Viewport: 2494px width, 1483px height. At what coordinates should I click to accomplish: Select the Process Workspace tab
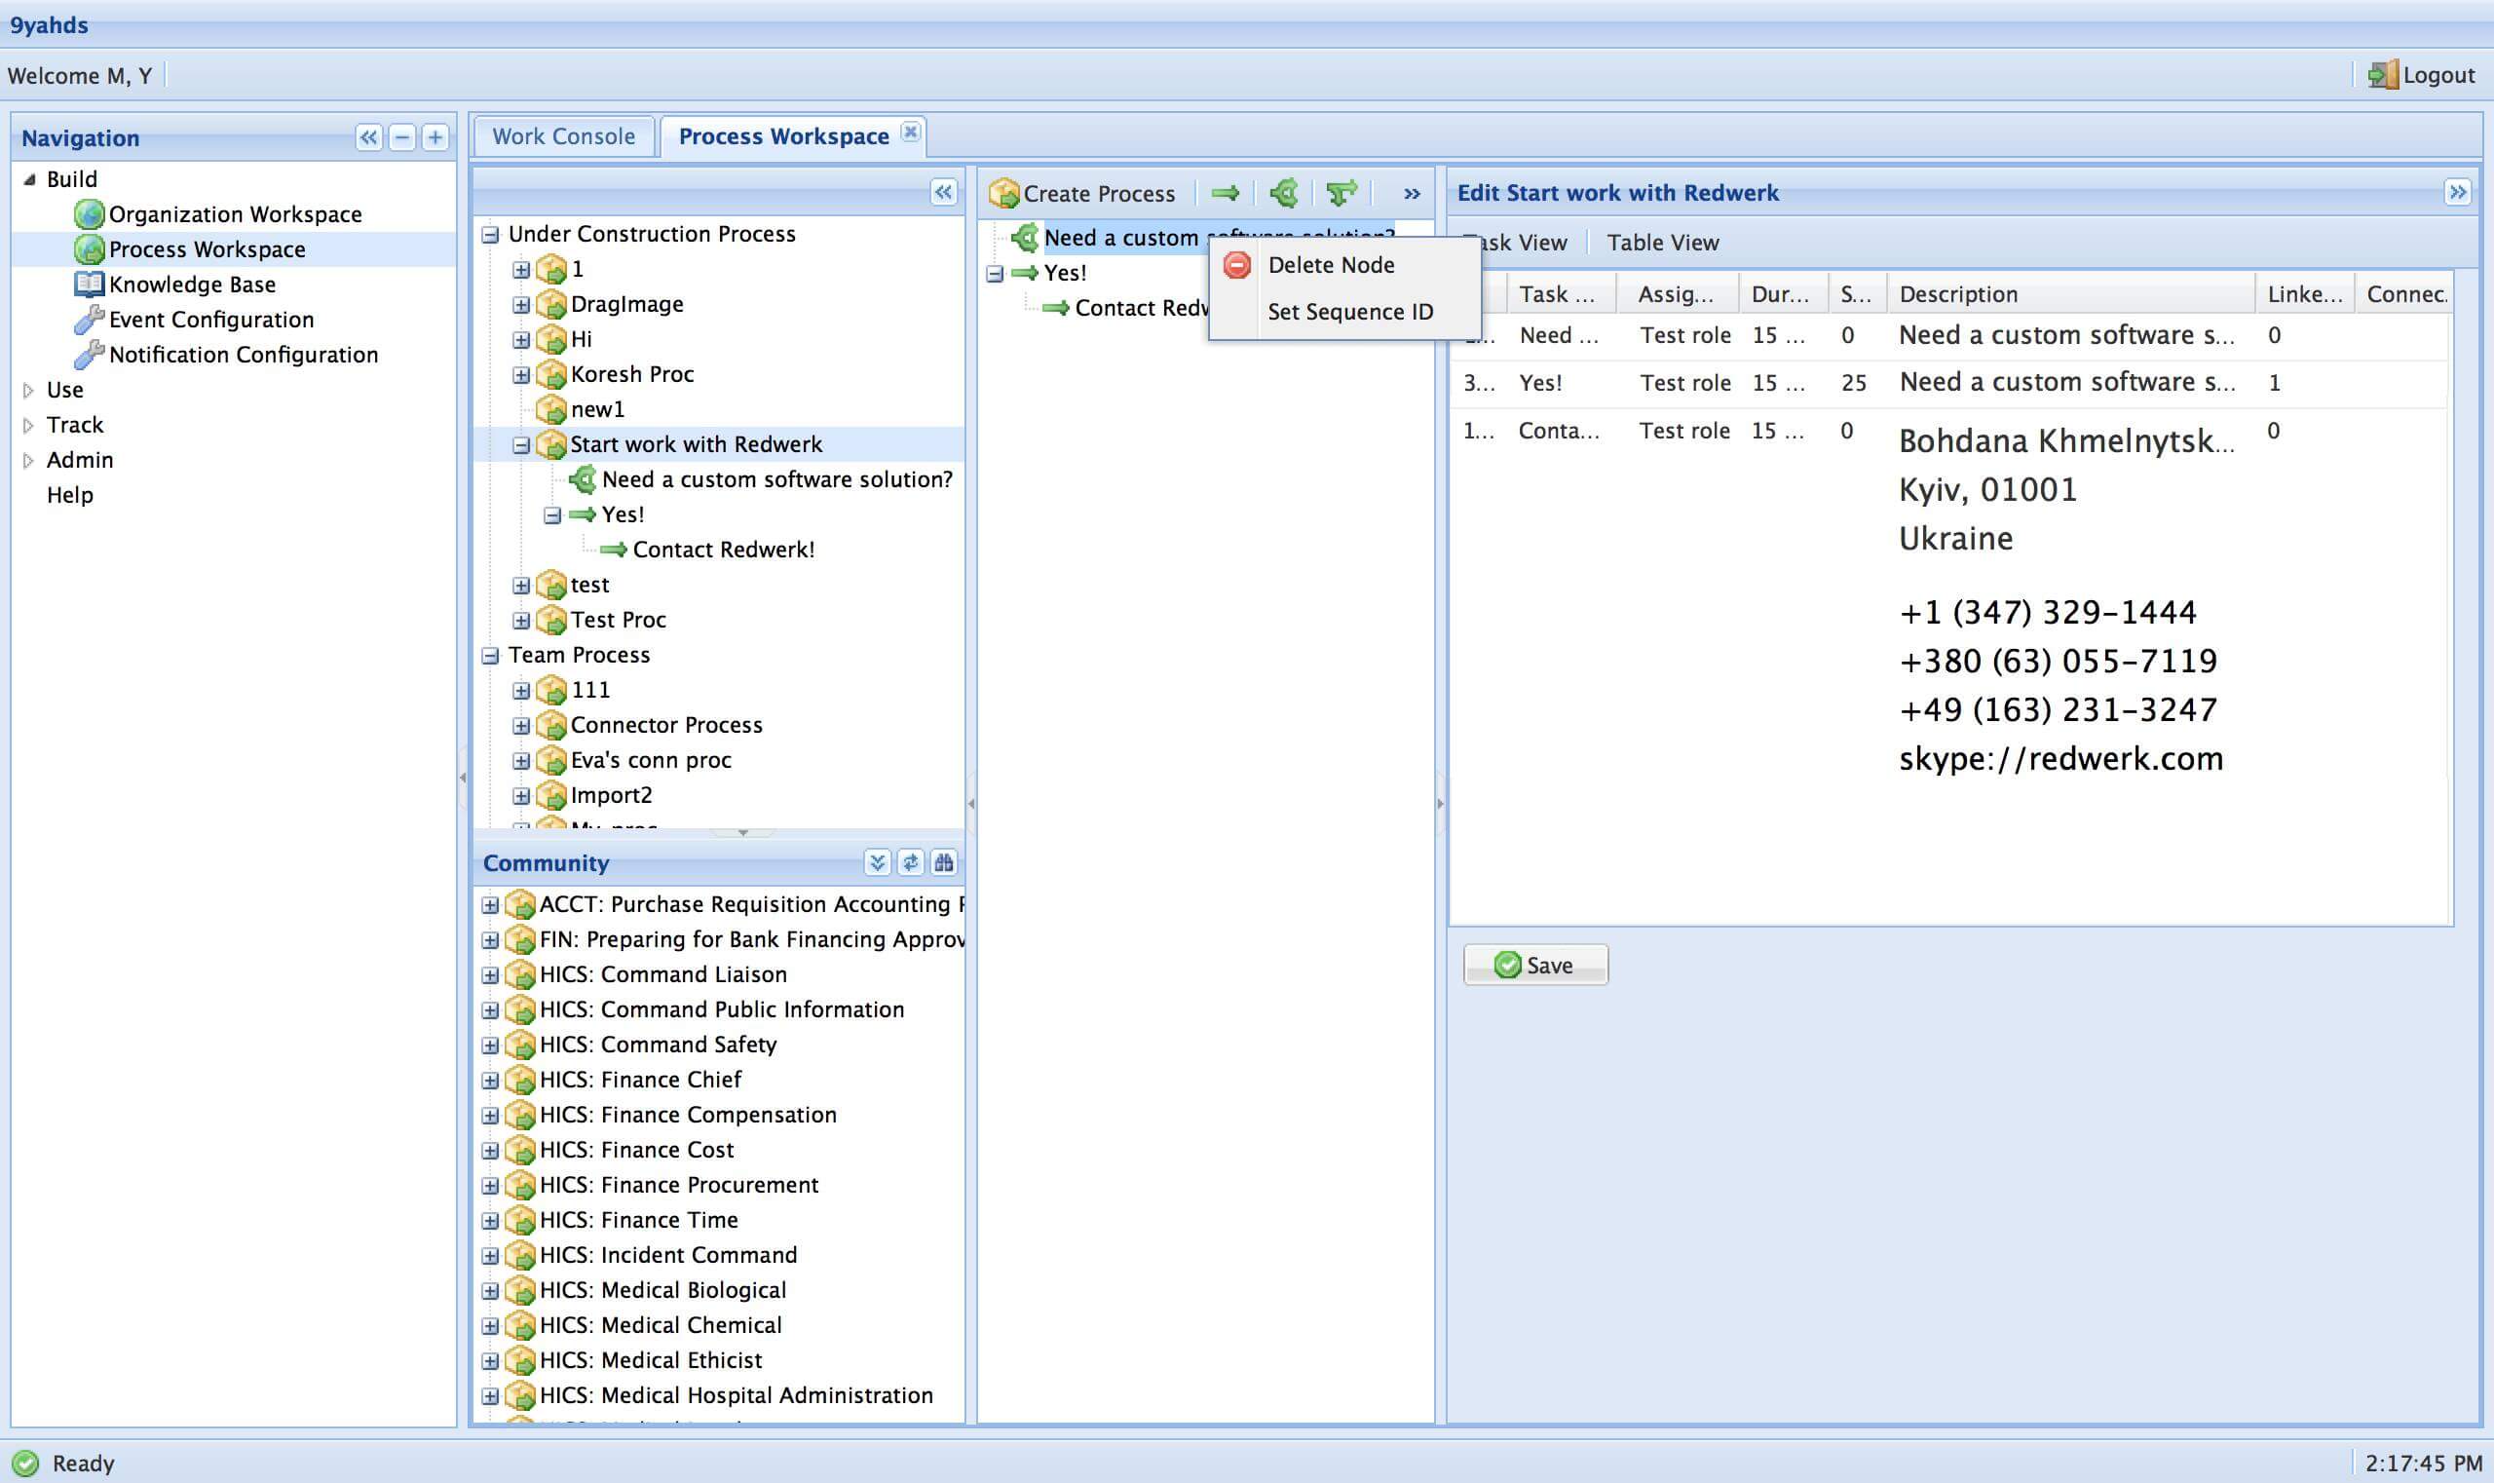(x=783, y=137)
